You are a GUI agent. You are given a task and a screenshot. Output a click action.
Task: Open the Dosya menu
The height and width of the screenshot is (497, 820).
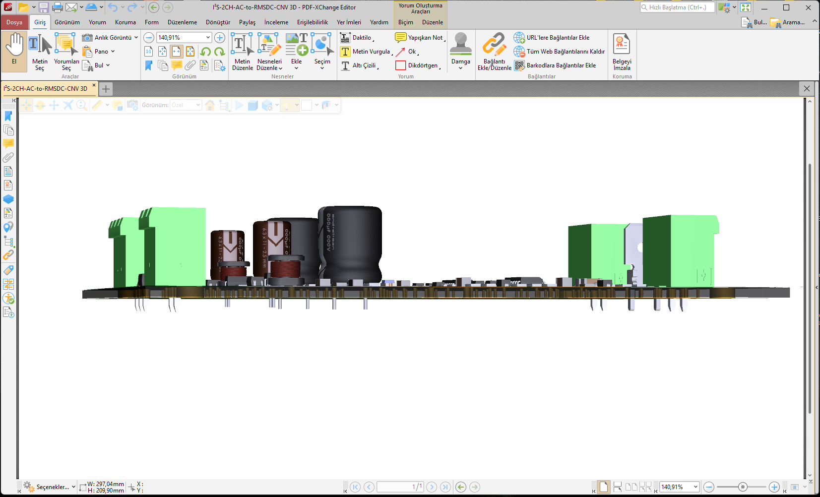[x=14, y=22]
